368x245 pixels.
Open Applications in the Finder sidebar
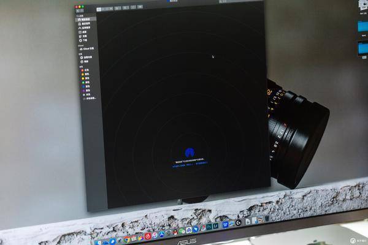click(x=85, y=28)
